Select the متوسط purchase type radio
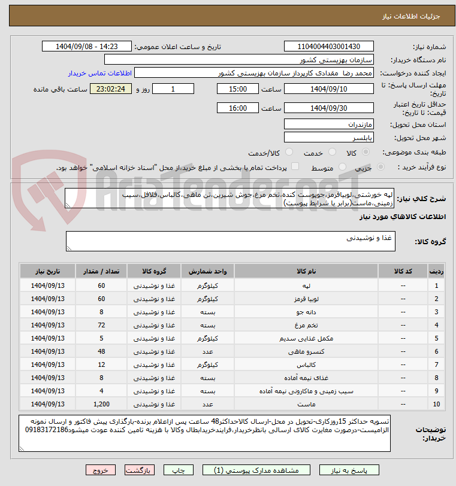This screenshot has height=486, width=456. 342,167
